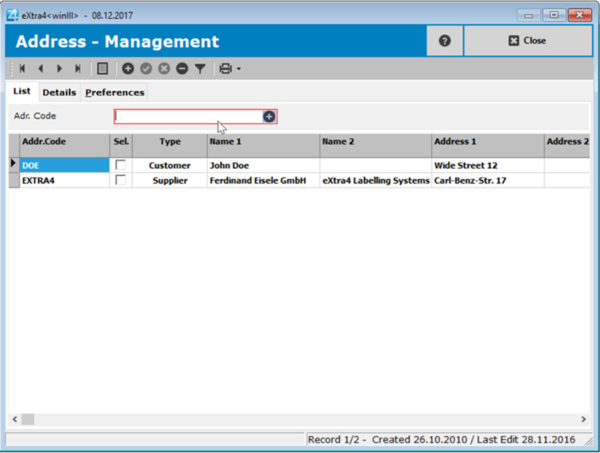This screenshot has height=453, width=600.
Task: Open the print options dropdown arrow
Action: (x=237, y=68)
